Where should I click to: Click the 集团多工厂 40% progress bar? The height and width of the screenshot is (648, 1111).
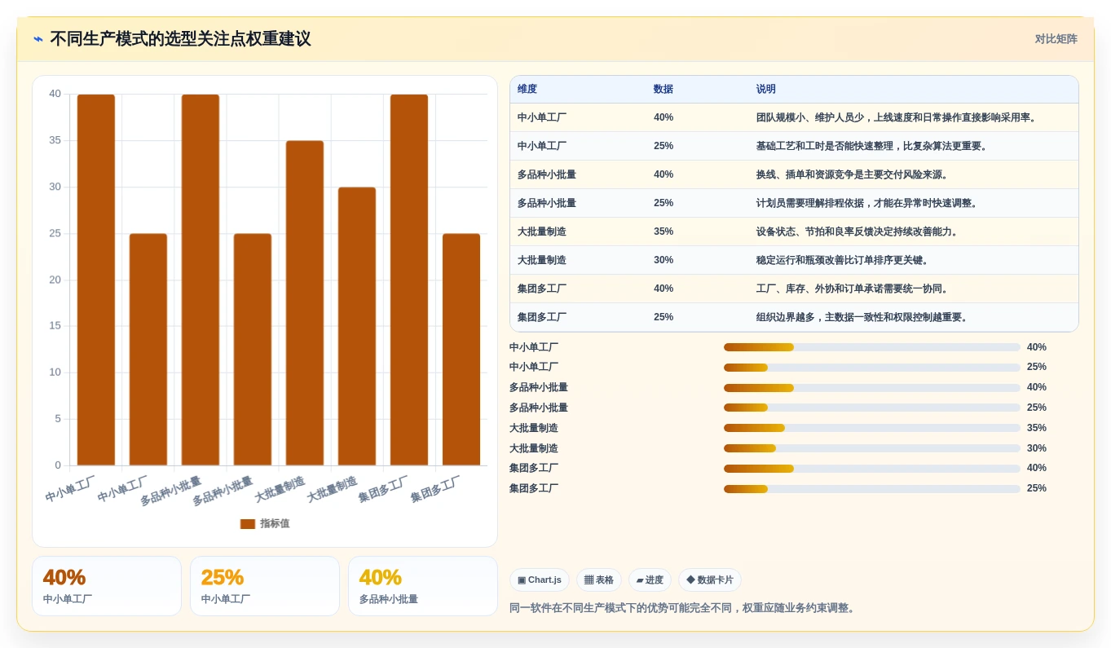tap(872, 469)
